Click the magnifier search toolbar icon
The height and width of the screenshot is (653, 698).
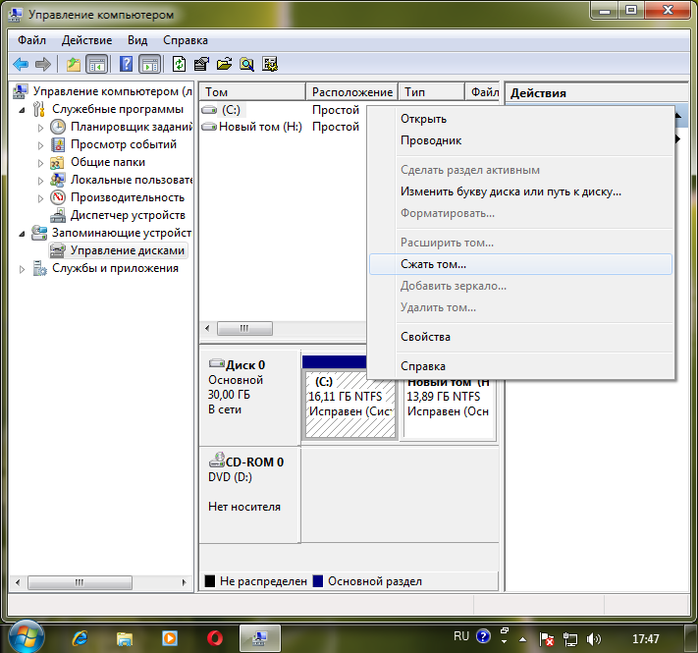pos(247,64)
